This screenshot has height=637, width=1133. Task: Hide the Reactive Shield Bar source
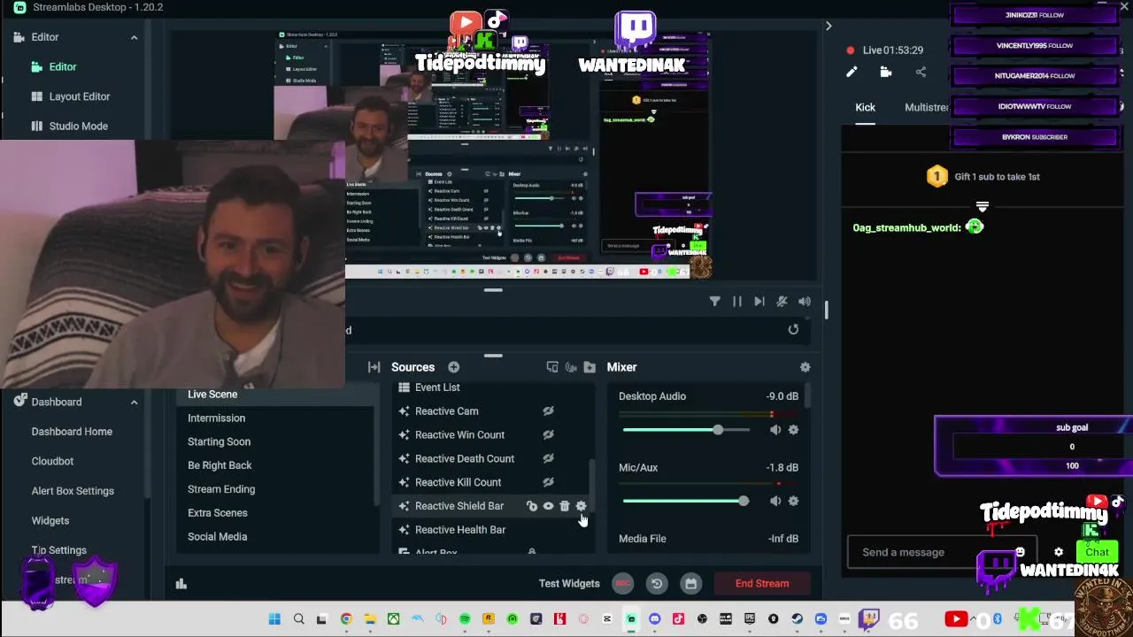click(x=548, y=506)
